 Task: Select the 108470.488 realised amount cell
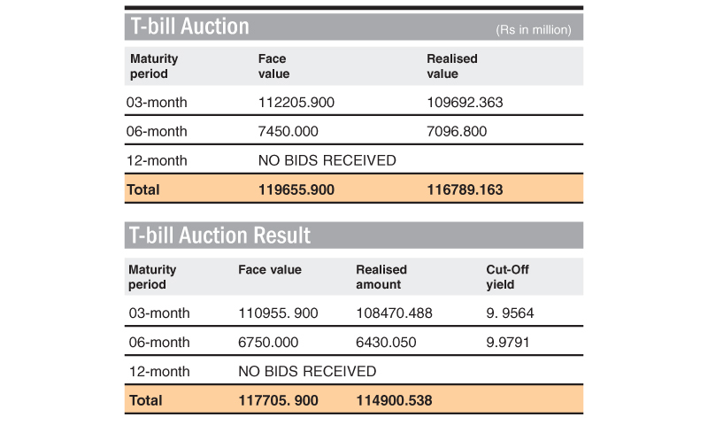[x=394, y=313]
